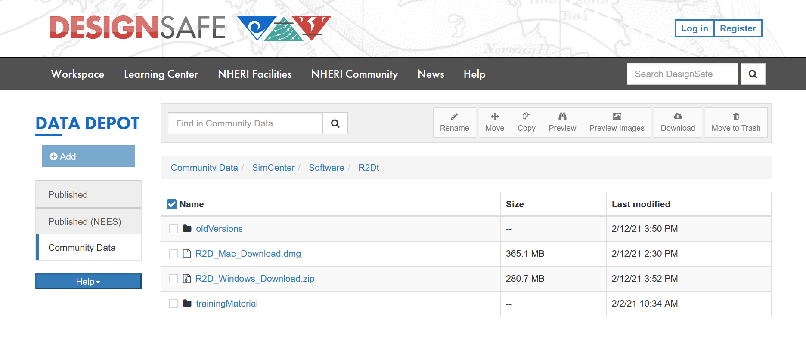Click the Log in button
Viewport: 806px width, 341px height.
(694, 28)
